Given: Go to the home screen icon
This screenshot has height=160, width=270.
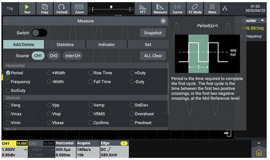Looking at the screenshot, I should pyautogui.click(x=259, y=153).
